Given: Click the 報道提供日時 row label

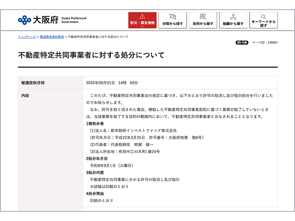Looking at the screenshot, I should coord(33,83).
